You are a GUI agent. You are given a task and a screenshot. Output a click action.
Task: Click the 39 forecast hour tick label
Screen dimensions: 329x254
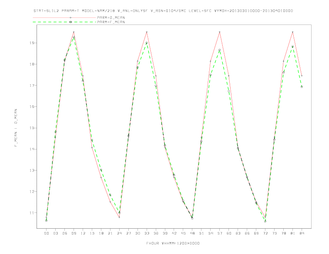(165, 233)
